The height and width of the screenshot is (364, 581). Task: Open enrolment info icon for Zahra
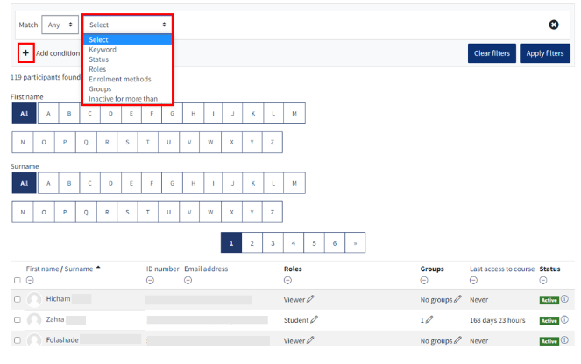[564, 319]
